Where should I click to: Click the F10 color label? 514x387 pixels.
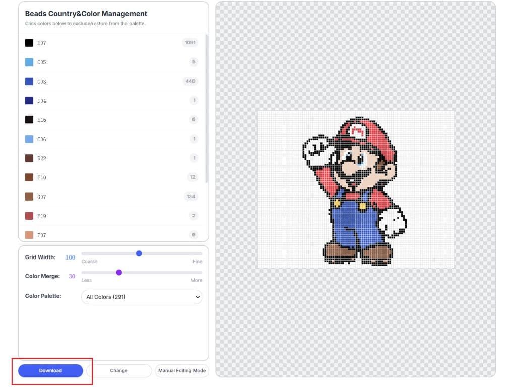pyautogui.click(x=42, y=177)
